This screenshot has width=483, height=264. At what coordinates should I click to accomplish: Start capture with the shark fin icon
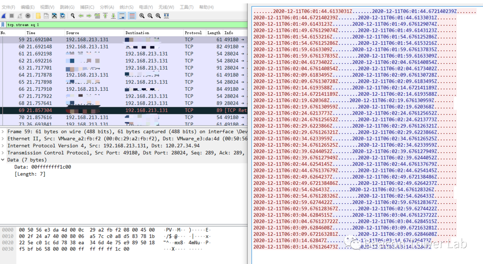tap(4, 16)
